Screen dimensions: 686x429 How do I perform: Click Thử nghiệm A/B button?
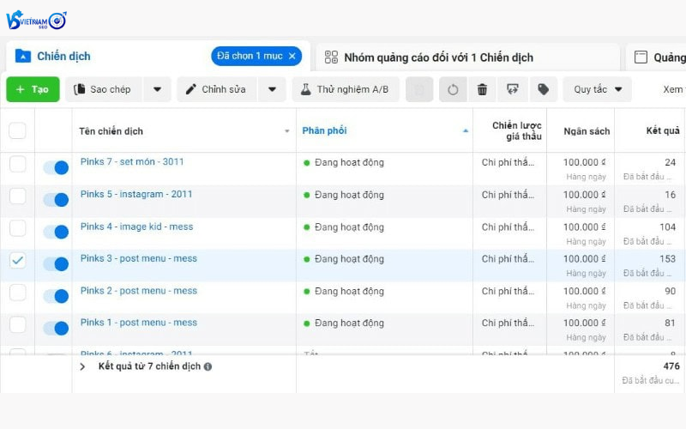point(346,89)
